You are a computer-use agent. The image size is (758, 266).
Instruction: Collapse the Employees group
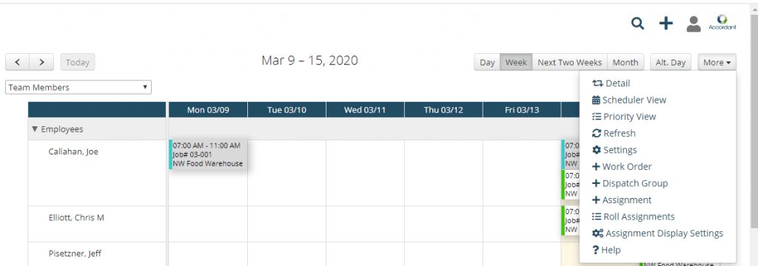(34, 129)
